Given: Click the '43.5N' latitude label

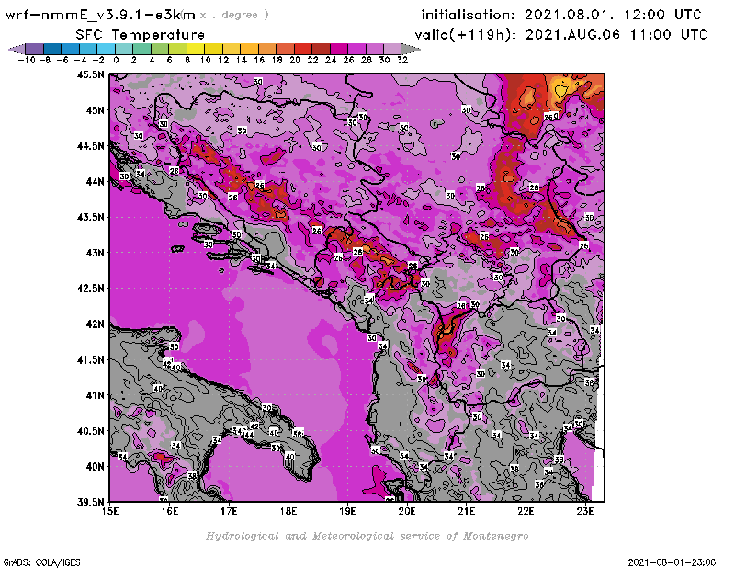Looking at the screenshot, I should tap(90, 217).
